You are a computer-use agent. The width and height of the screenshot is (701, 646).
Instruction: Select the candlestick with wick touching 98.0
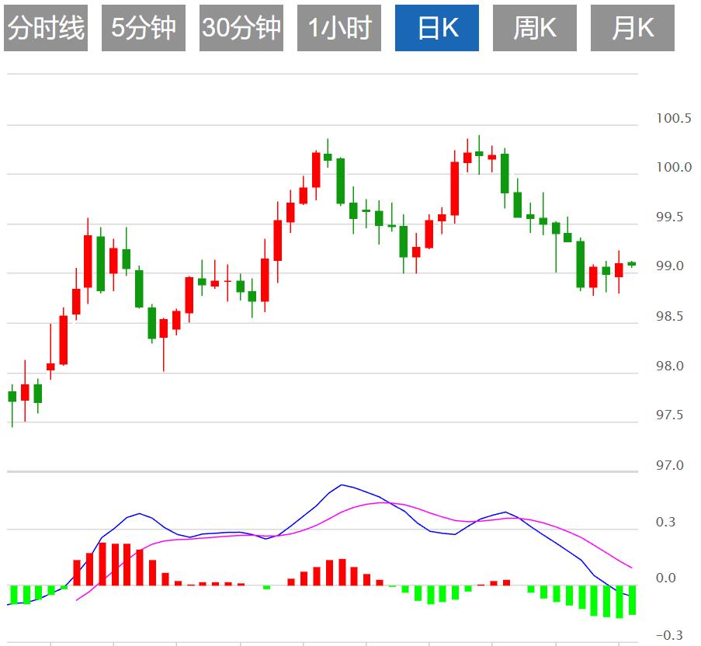pyautogui.click(x=164, y=328)
